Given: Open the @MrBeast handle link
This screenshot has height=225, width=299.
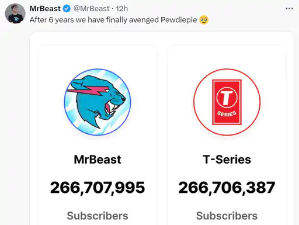Looking at the screenshot, I should (x=91, y=9).
